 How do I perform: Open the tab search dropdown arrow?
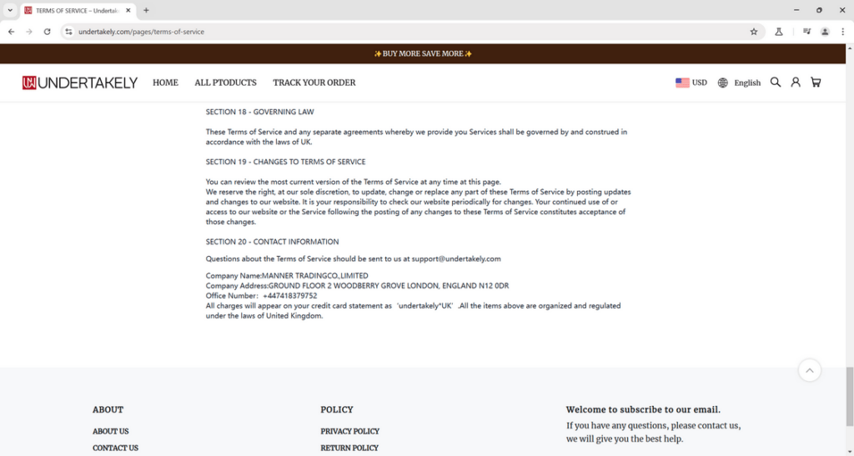tap(10, 10)
